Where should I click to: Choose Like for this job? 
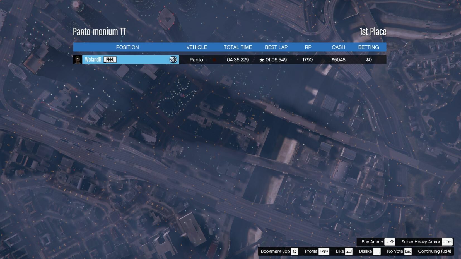tap(340, 251)
